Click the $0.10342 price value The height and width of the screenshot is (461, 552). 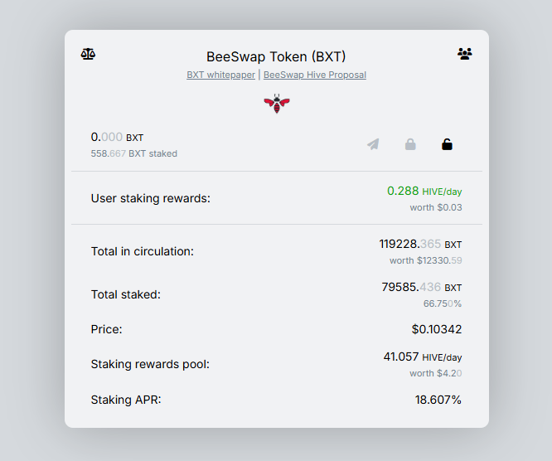(436, 329)
